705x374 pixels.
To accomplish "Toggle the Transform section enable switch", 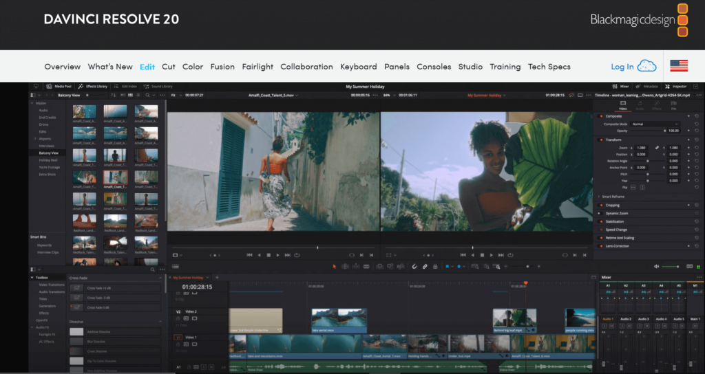I will (600, 140).
